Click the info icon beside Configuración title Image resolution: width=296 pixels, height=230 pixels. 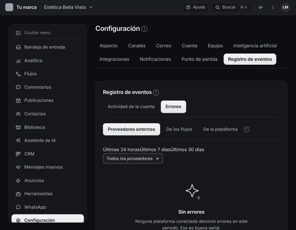(144, 29)
